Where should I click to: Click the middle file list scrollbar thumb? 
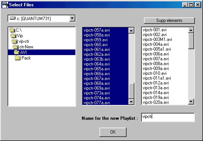pyautogui.click(x=131, y=91)
